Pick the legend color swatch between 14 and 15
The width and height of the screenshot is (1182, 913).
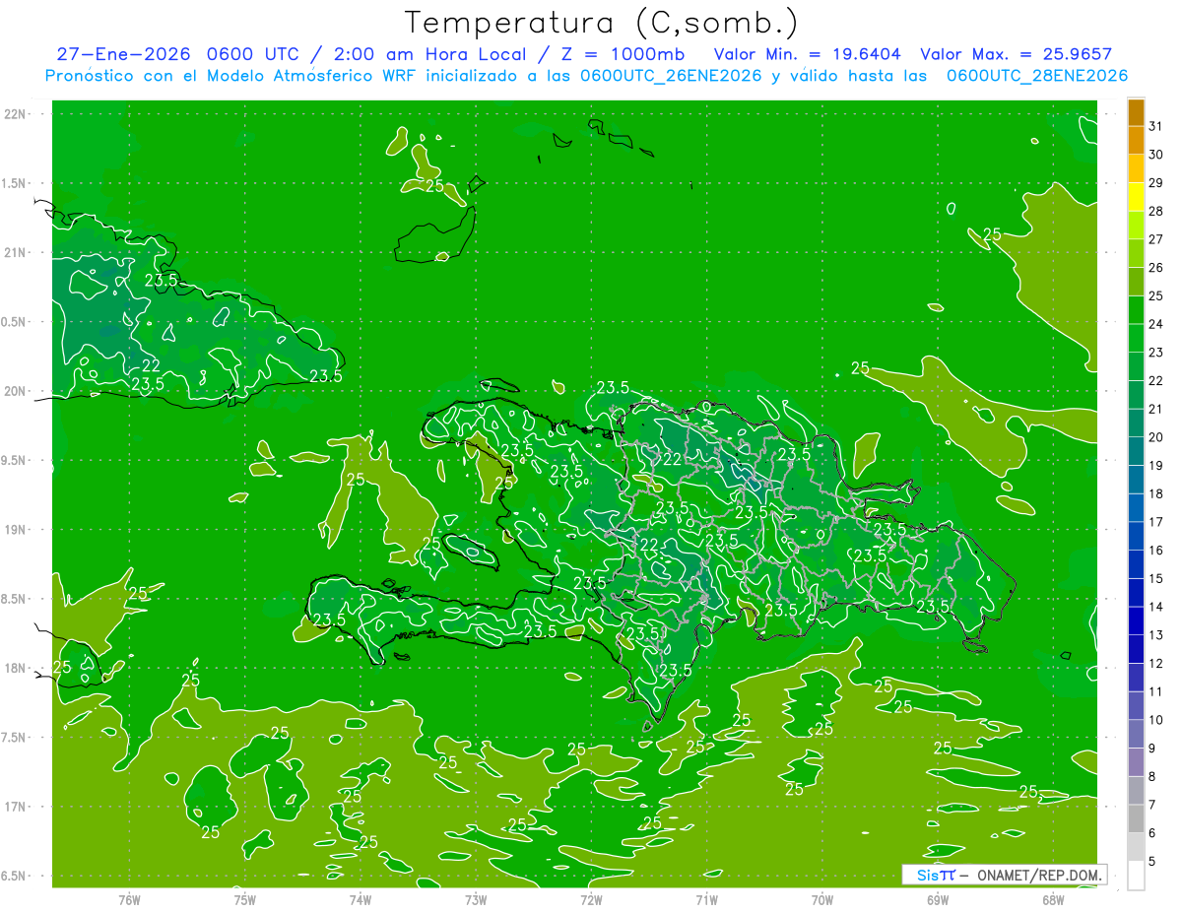(1136, 593)
